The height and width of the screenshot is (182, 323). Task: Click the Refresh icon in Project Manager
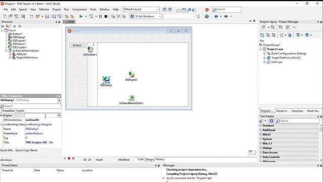262,35
